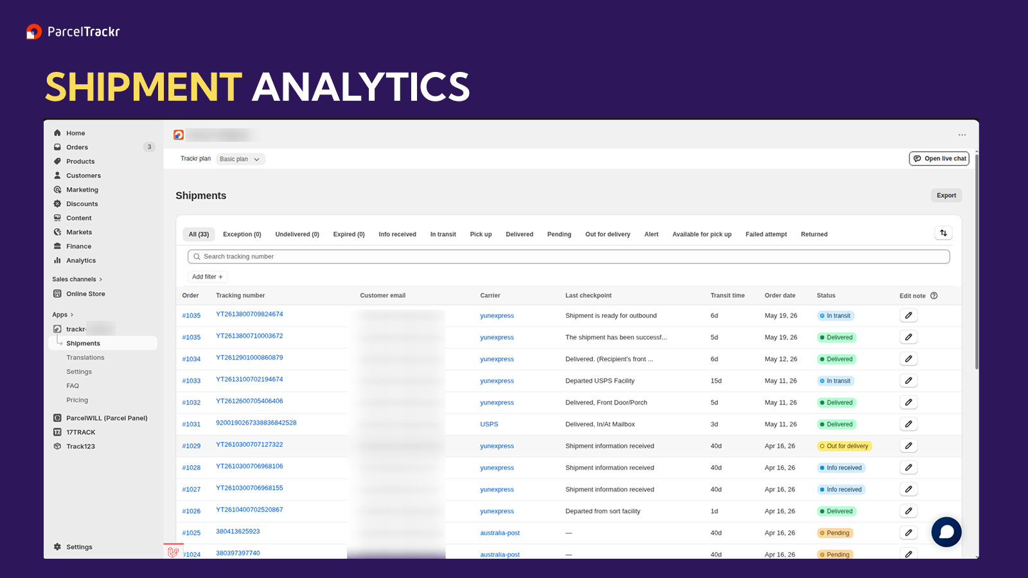
Task: Open the floating chat bubble icon
Action: tap(946, 532)
